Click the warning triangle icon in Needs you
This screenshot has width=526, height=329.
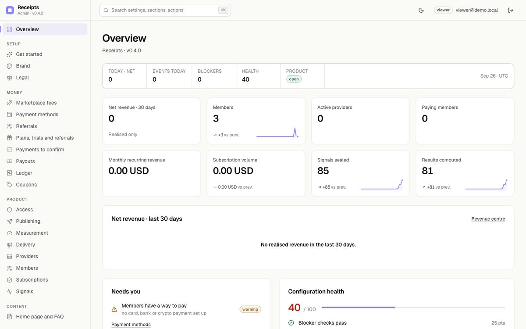[x=114, y=309]
